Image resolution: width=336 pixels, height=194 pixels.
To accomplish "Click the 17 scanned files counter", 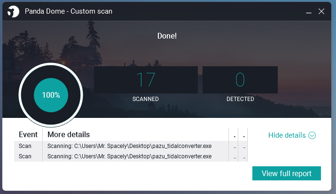I will point(146,80).
